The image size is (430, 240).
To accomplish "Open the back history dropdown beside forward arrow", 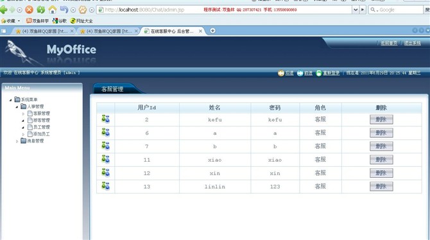I will tap(19, 10).
